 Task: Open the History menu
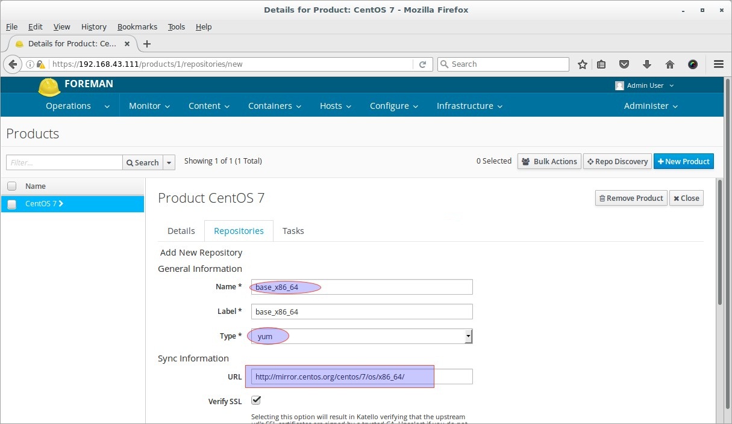[93, 26]
